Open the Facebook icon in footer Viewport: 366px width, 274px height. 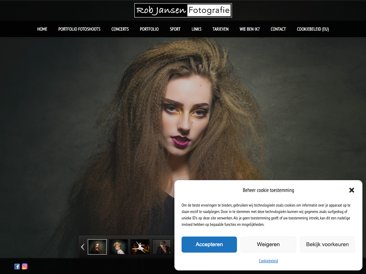point(17,267)
